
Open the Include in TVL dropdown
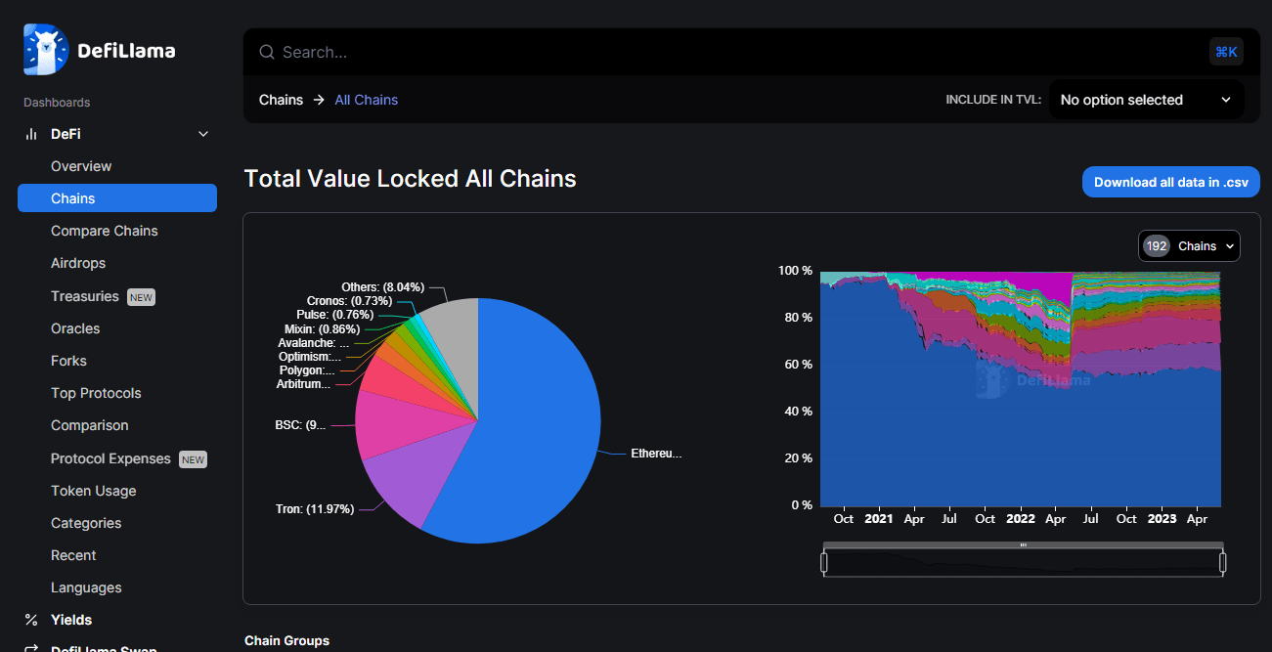[1146, 100]
